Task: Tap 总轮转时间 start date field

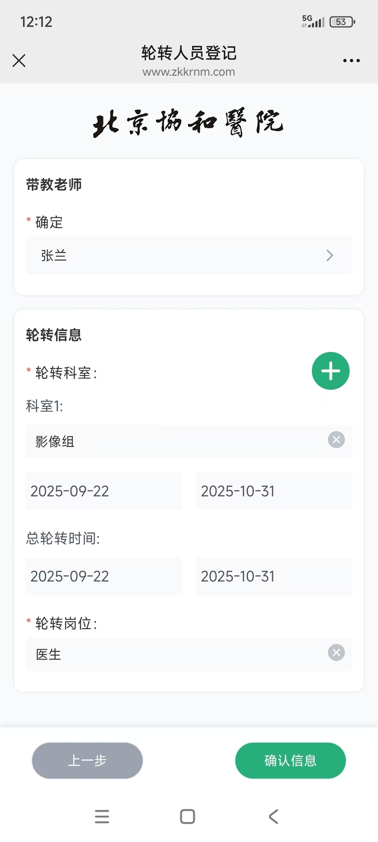Action: click(x=103, y=576)
